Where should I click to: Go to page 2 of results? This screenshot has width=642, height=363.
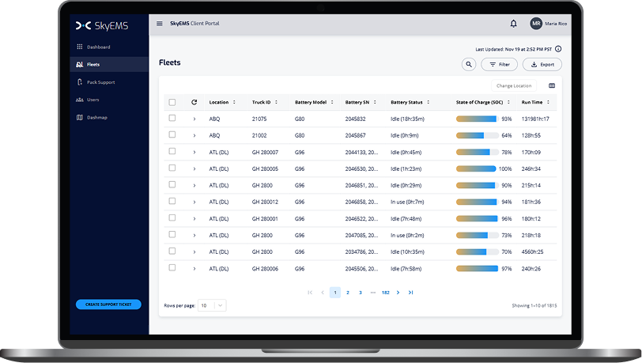pyautogui.click(x=347, y=293)
